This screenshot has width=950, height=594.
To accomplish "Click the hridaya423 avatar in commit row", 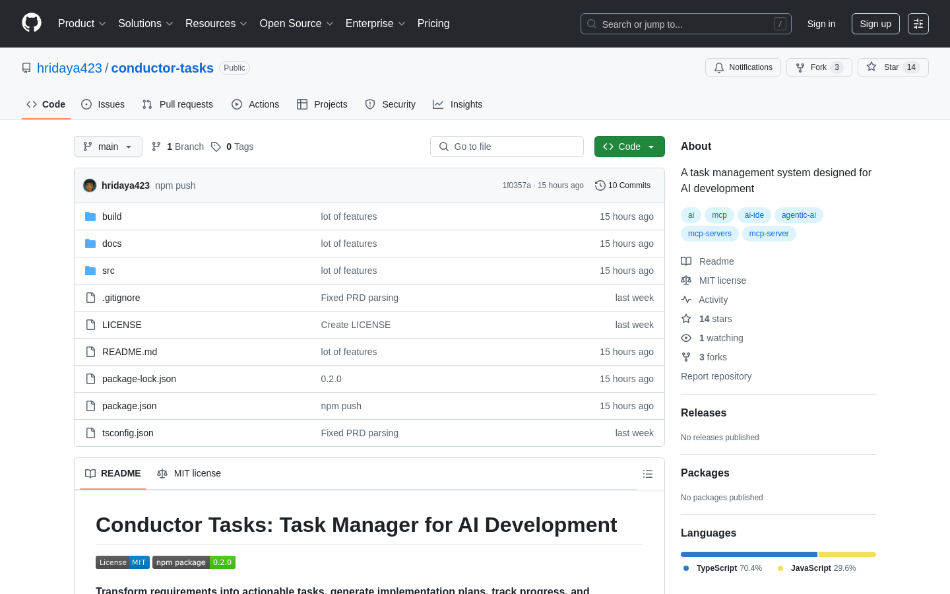I will coord(90,185).
